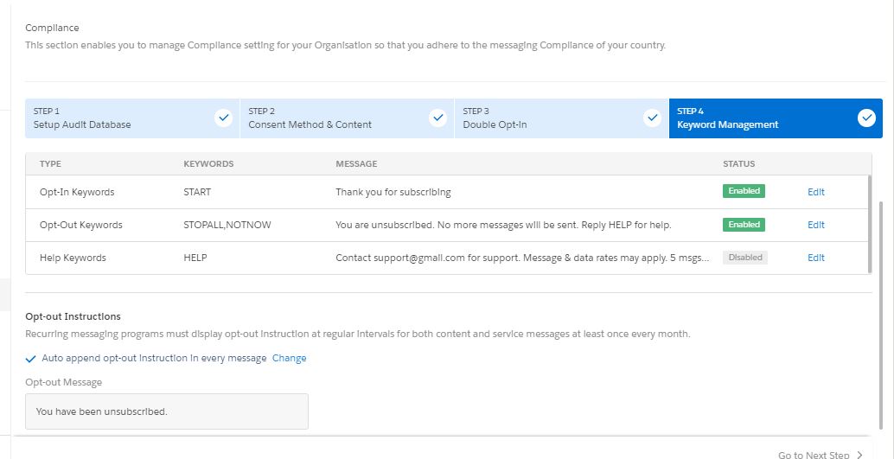This screenshot has height=459, width=894.
Task: Select the Help Keywords type cell
Action: [x=73, y=258]
